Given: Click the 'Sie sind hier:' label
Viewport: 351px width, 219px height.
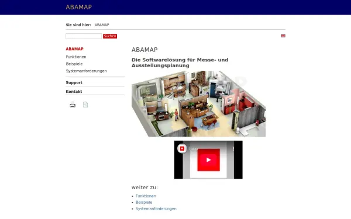Looking at the screenshot, I should click(x=78, y=25).
